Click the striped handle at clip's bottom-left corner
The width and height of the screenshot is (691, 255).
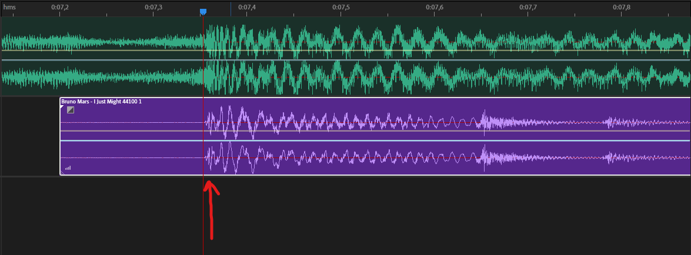(x=62, y=173)
